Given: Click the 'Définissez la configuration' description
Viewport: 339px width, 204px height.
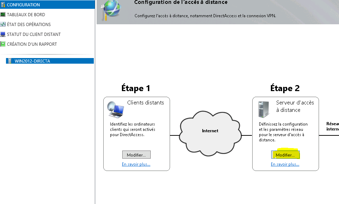Looking at the screenshot, I should click(x=283, y=132).
